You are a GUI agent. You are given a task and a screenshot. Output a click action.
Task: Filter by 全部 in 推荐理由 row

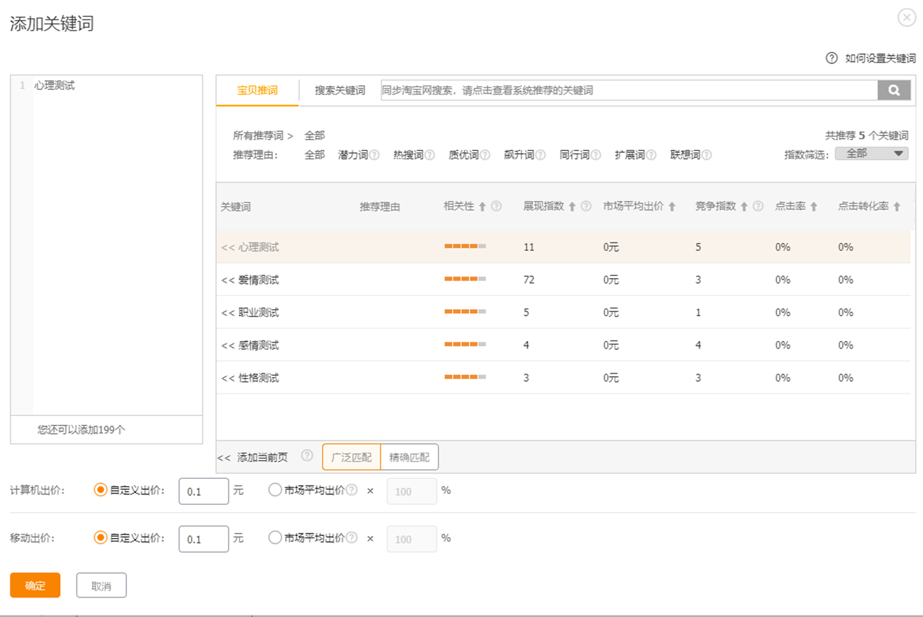pyautogui.click(x=315, y=155)
